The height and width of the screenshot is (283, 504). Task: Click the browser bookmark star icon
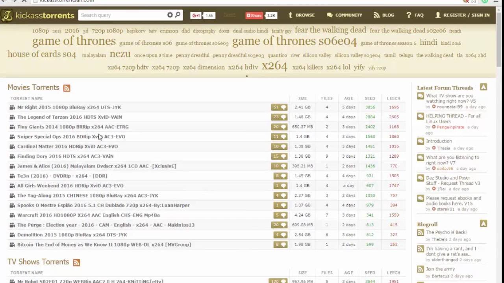pyautogui.click(x=474, y=1)
